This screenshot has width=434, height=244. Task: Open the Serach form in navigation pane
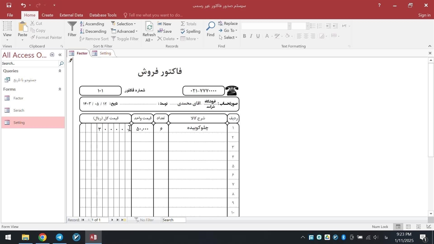[19, 110]
